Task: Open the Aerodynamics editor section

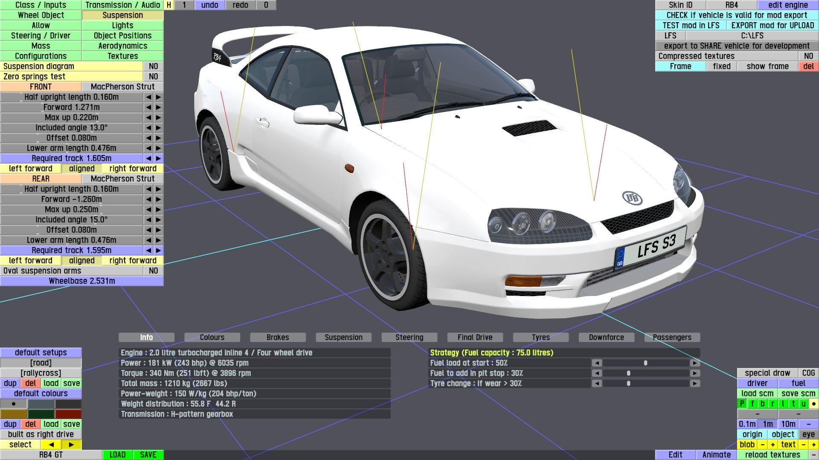Action: 122,46
